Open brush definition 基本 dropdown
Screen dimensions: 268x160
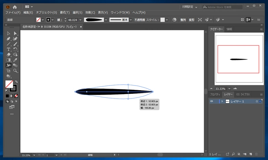pyautogui.click(x=131, y=20)
